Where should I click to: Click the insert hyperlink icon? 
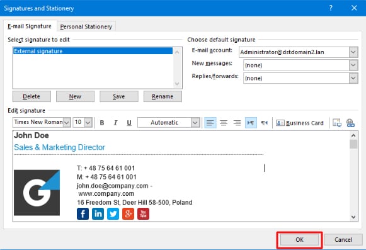pos(350,123)
